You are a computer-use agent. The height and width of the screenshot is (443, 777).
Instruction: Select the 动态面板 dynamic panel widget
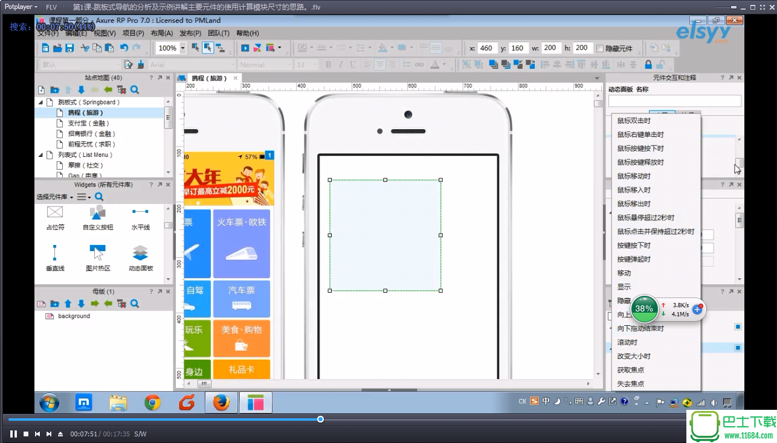[x=141, y=258]
